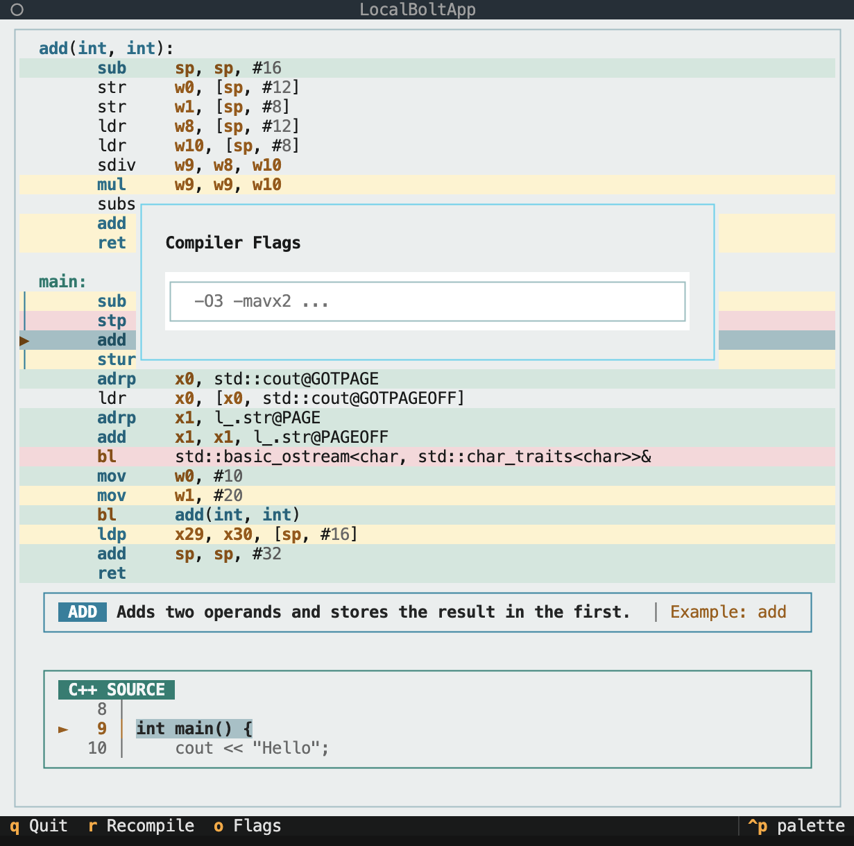Click Flags in the footer bar

pos(248,826)
